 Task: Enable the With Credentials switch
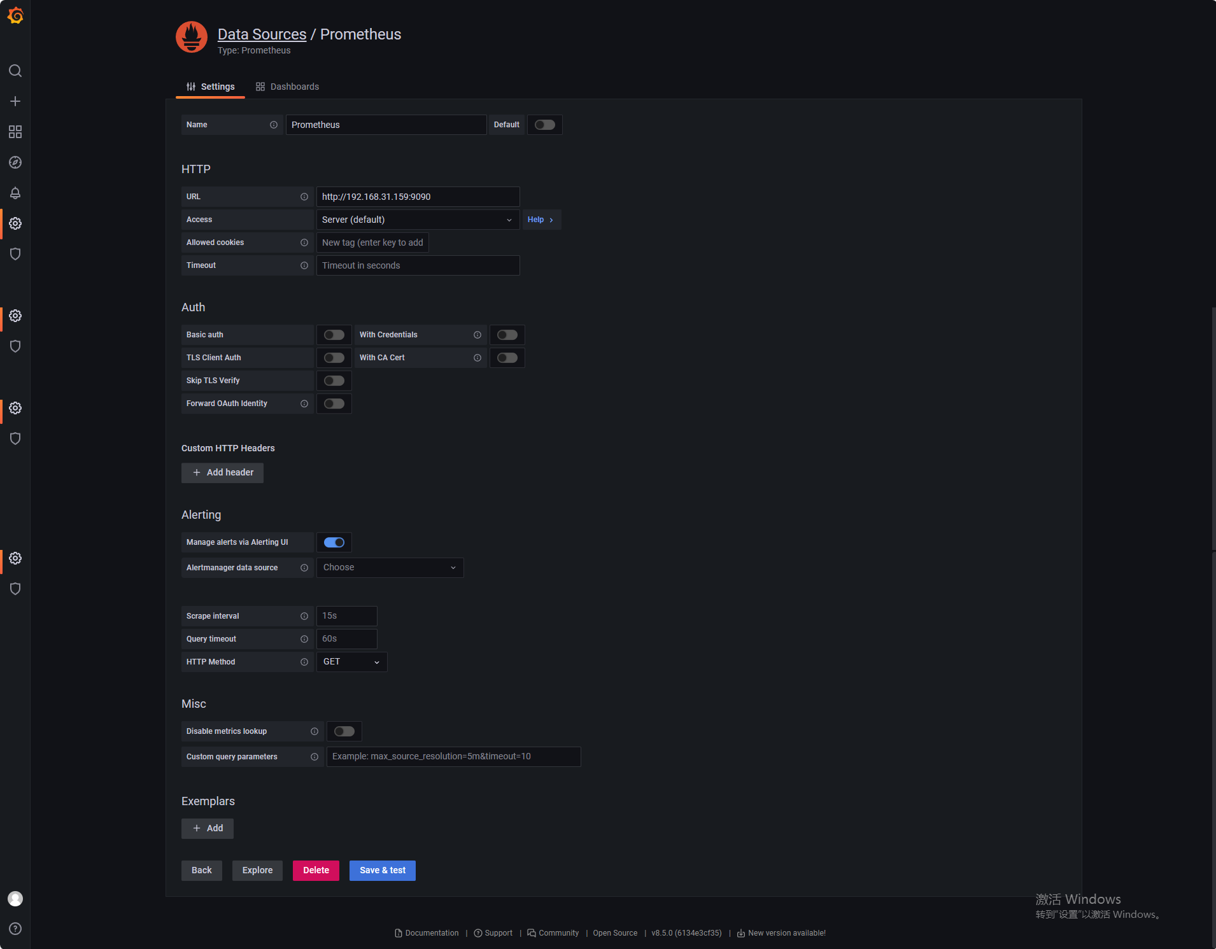coord(507,335)
